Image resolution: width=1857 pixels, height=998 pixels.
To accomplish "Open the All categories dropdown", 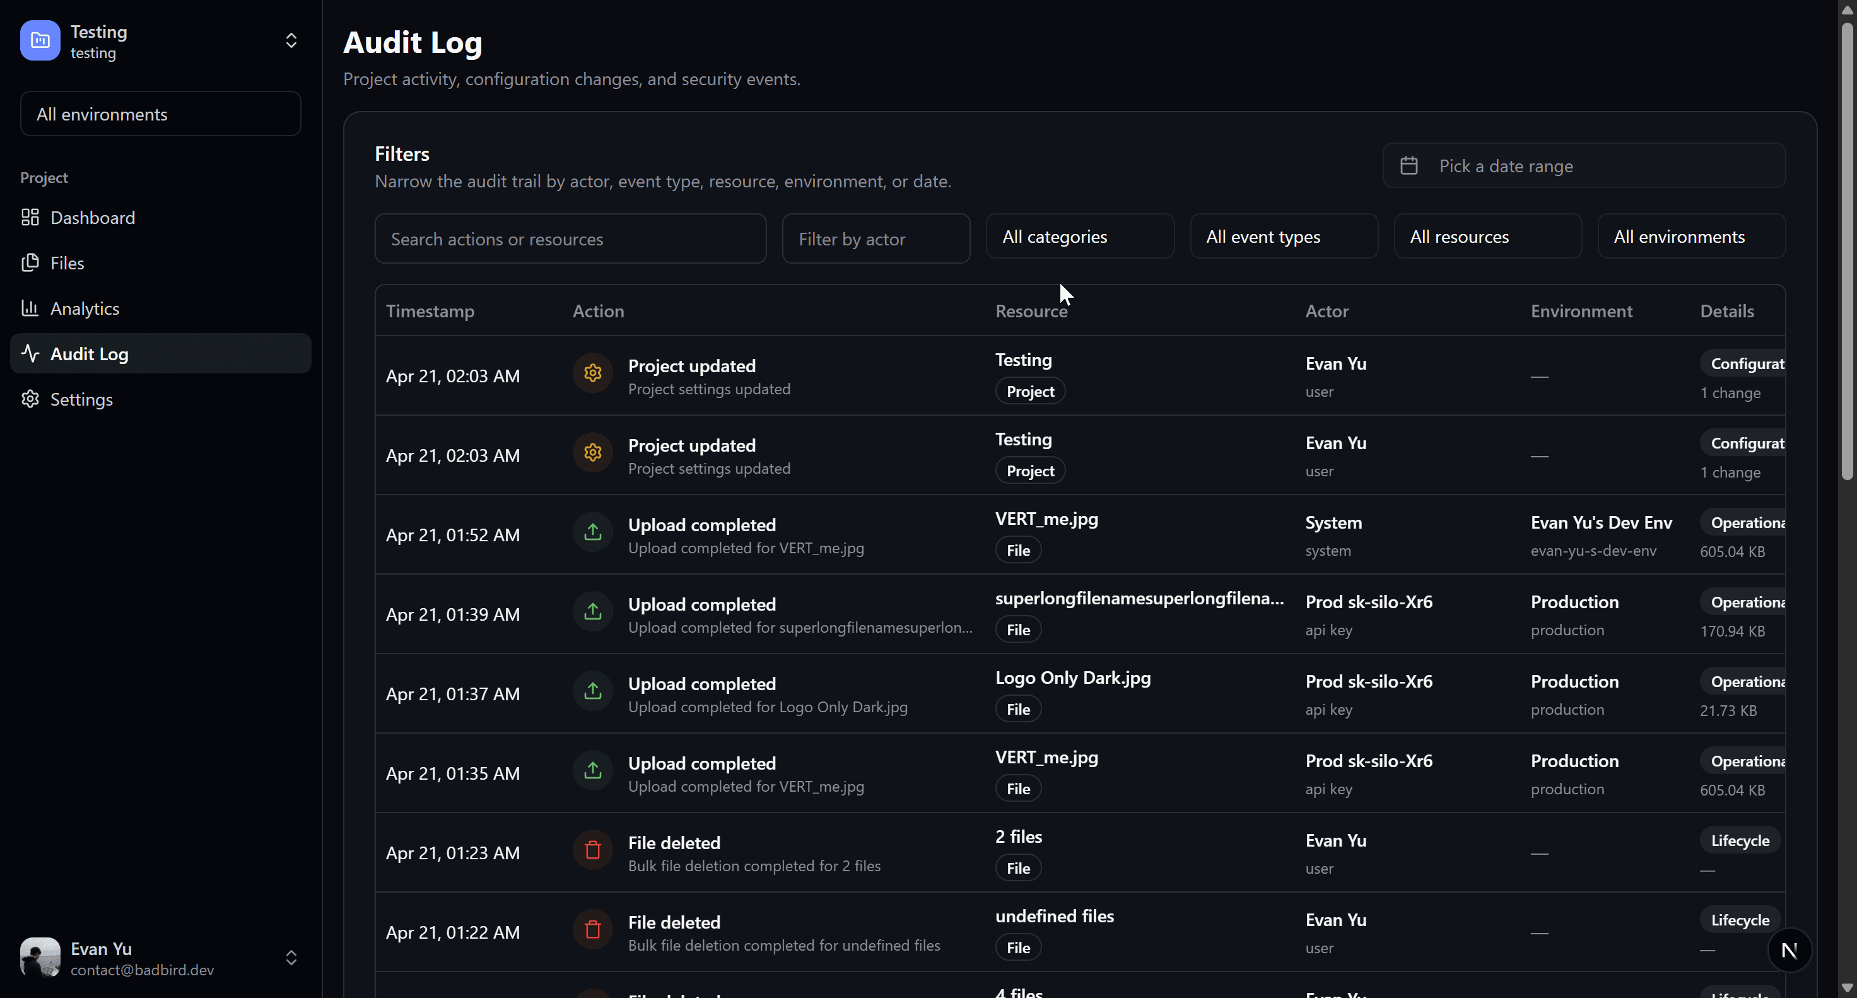I will [1080, 236].
